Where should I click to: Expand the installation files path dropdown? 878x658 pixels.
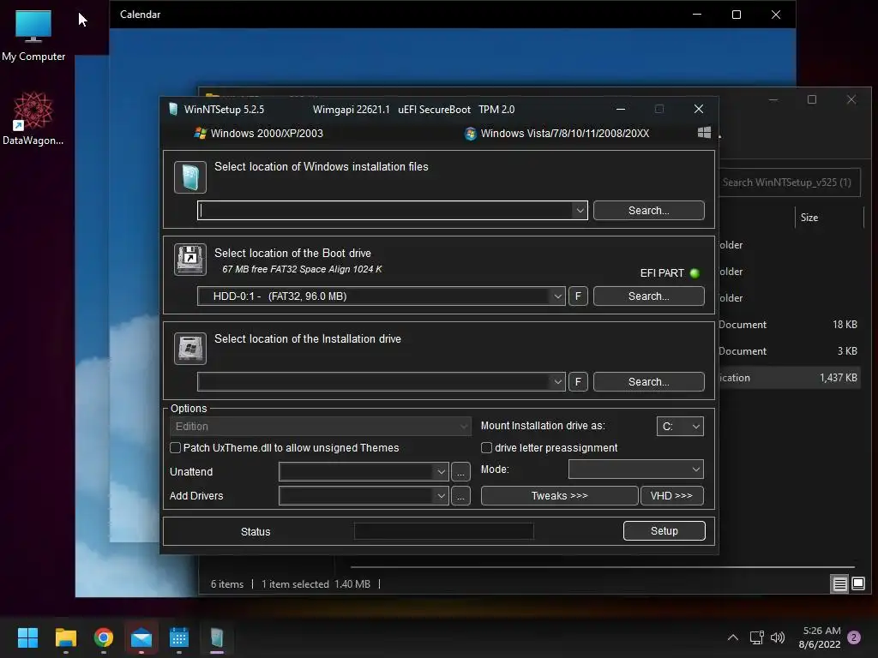click(x=580, y=211)
